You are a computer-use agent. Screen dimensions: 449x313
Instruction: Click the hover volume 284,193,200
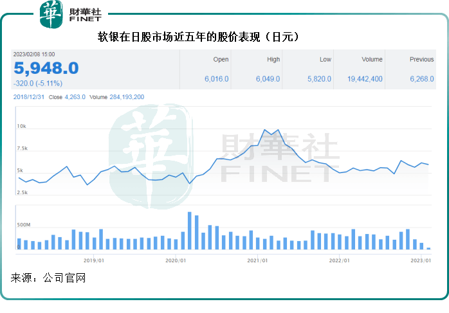coord(127,97)
